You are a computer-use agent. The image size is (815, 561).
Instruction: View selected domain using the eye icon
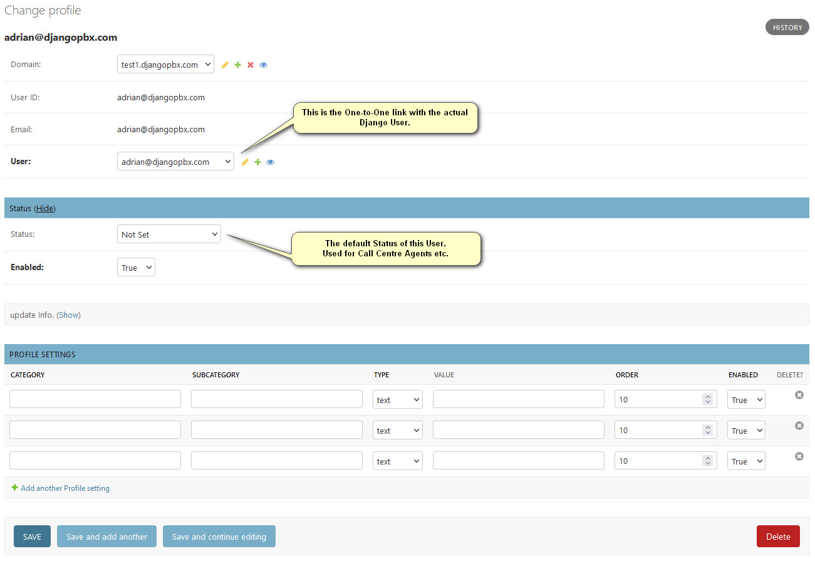point(264,65)
